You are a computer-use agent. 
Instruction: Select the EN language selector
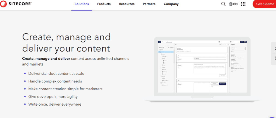pos(235,4)
